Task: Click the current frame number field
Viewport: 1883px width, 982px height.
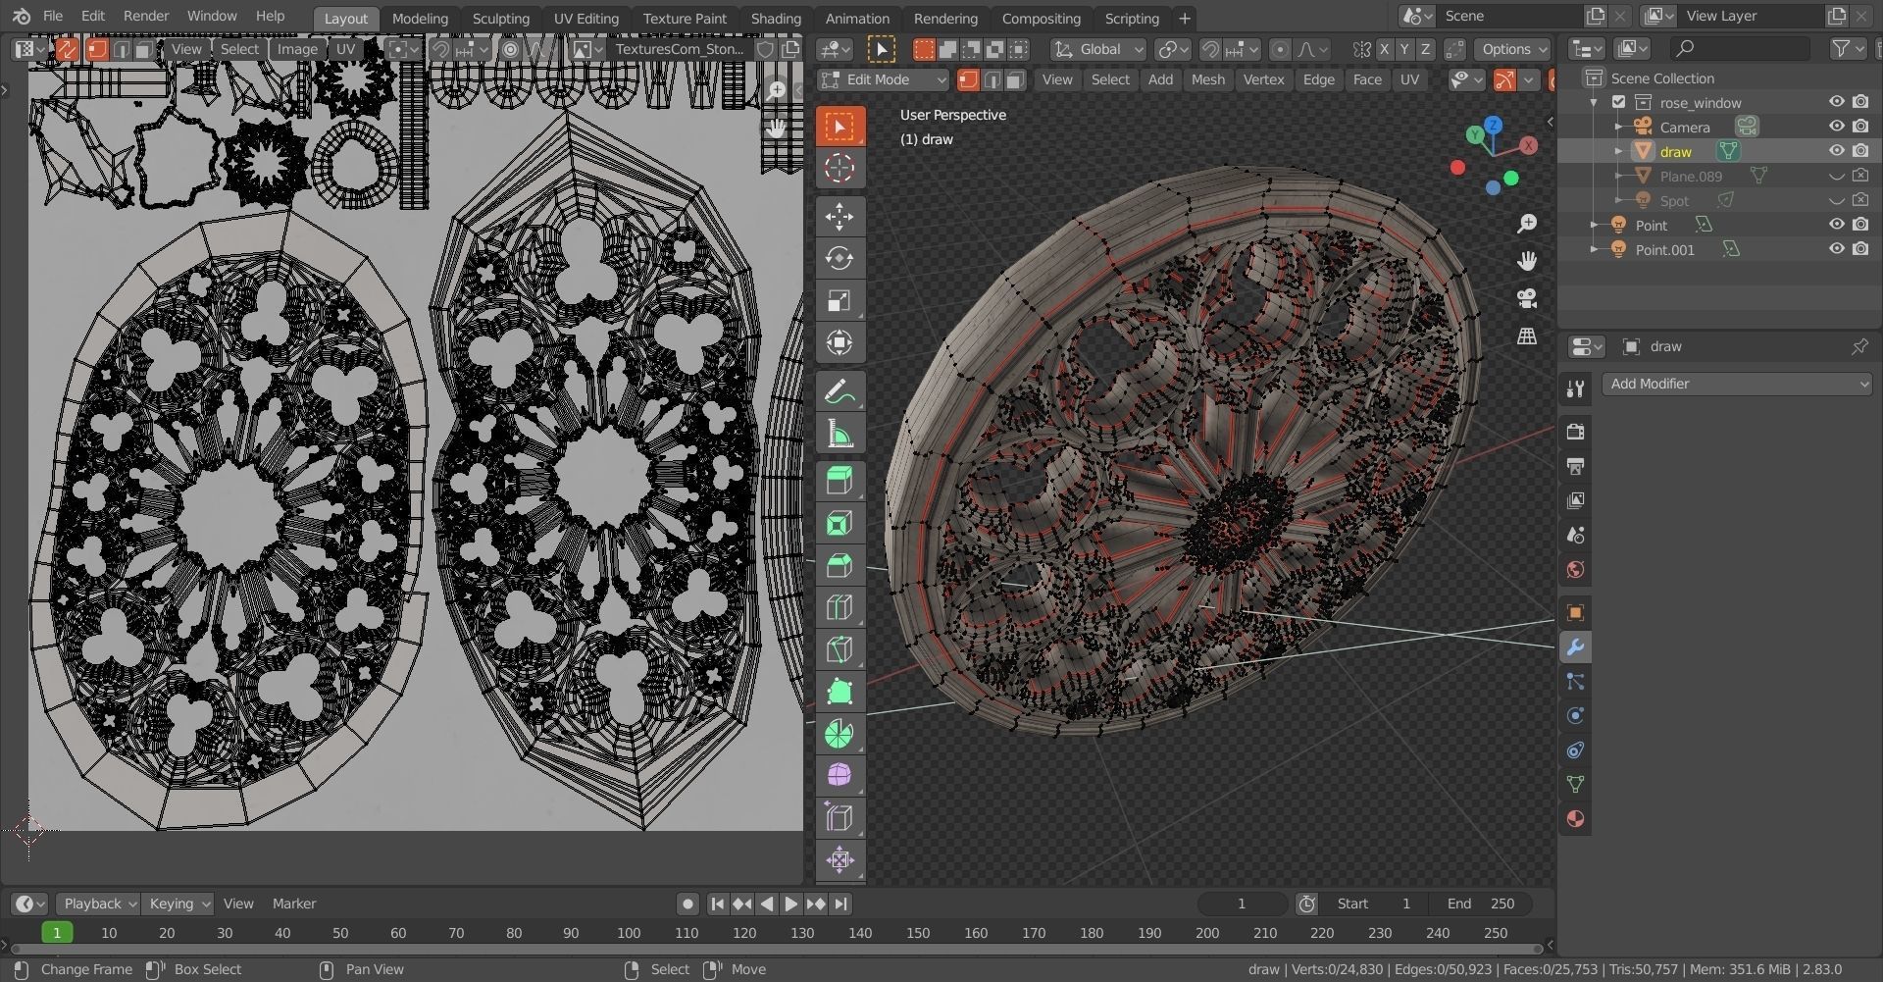Action: 1241,904
